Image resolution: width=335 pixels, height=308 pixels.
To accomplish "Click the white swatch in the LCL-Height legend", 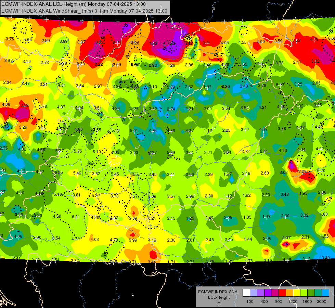I will [x=246, y=293].
